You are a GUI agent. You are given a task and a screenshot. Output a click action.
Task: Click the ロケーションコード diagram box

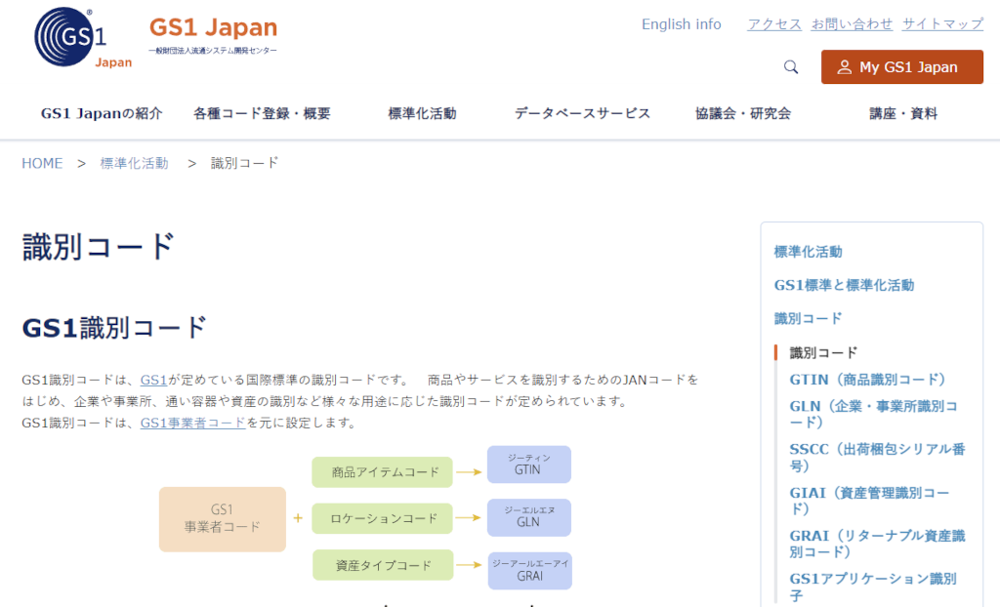click(x=382, y=518)
